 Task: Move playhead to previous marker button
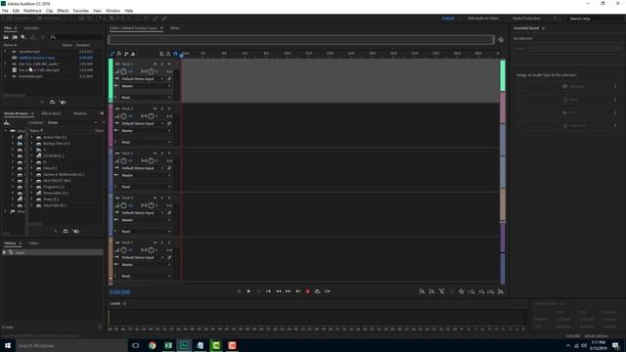click(x=268, y=291)
